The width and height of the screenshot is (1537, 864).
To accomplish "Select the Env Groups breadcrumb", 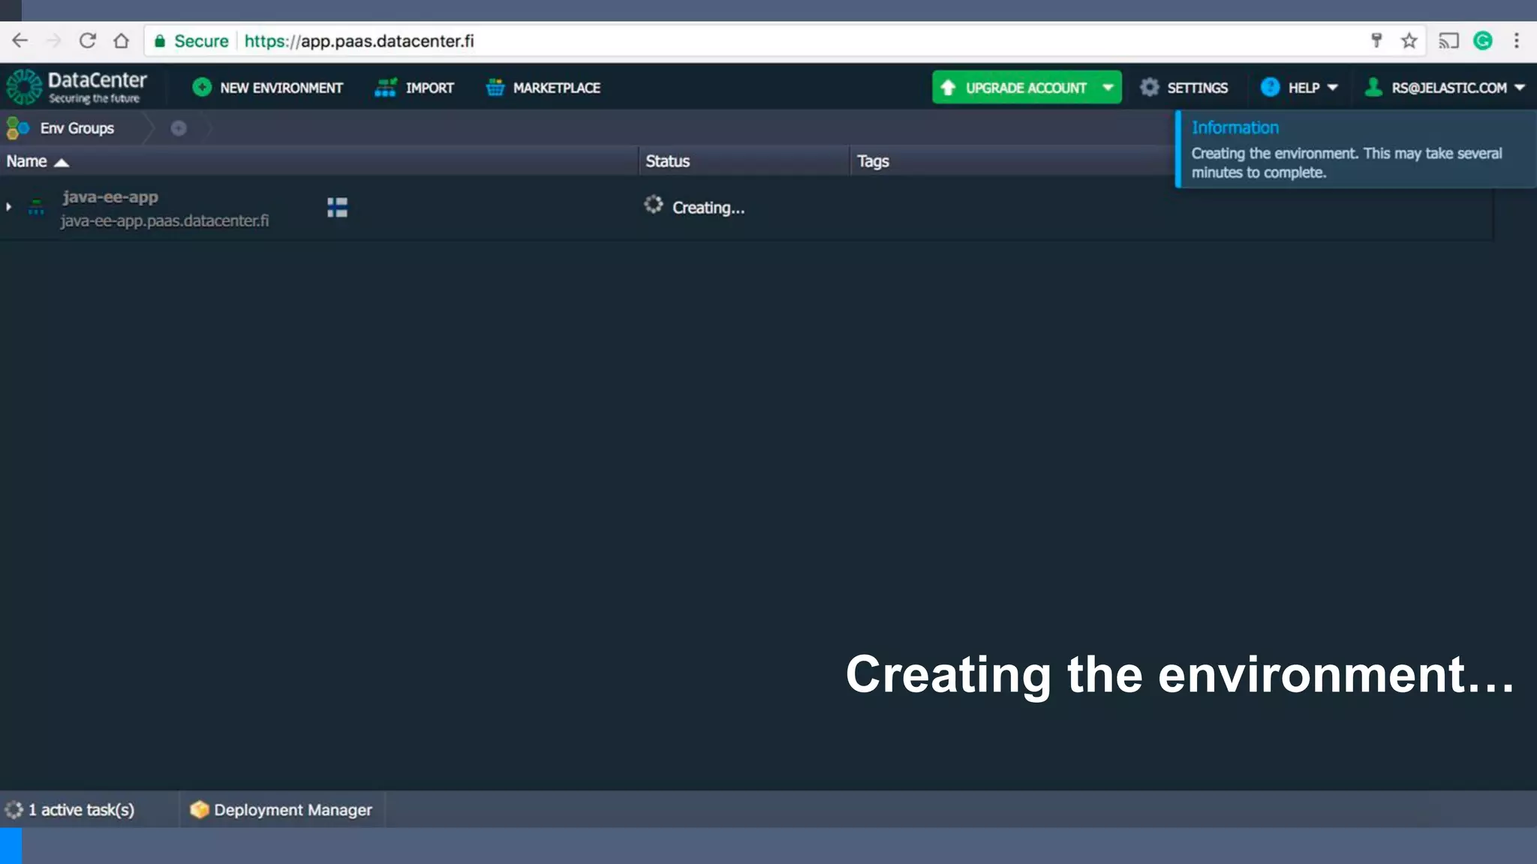I will point(62,128).
